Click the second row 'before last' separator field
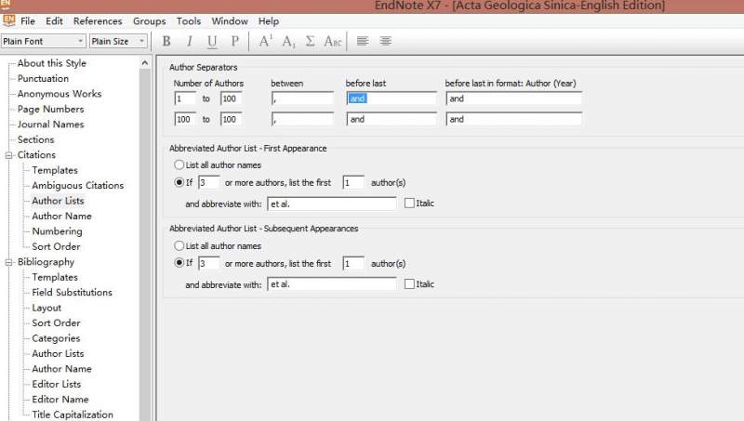The image size is (744, 421). click(392, 119)
